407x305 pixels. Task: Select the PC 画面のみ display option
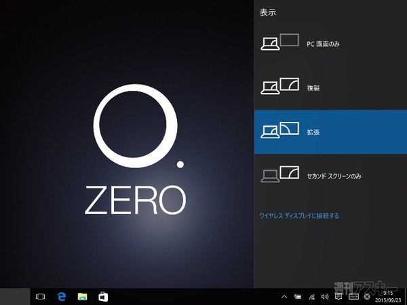click(330, 43)
